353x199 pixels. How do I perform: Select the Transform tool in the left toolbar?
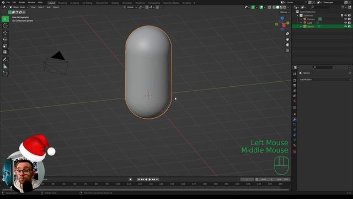coord(5,53)
